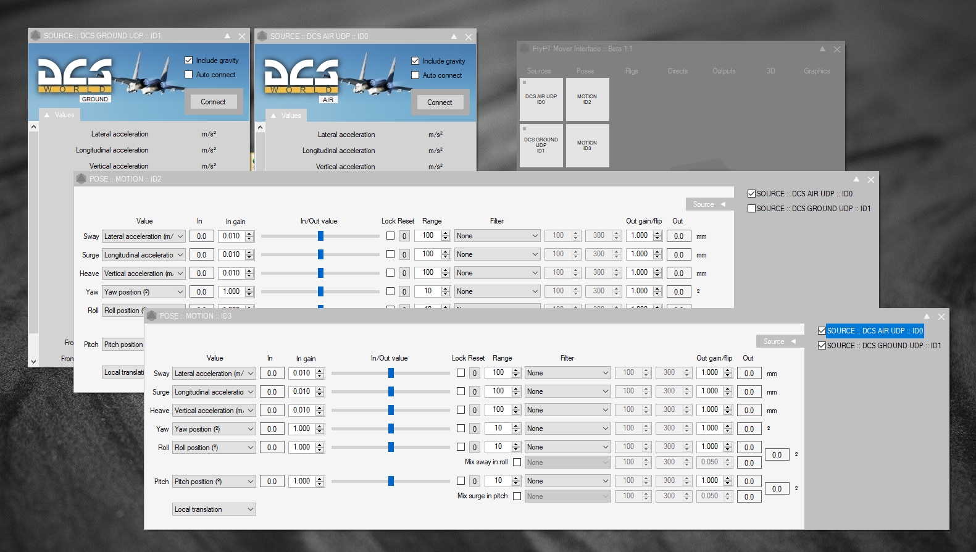Click Sway Reset 0 button in MOTION ID2
The image size is (976, 552).
coord(404,236)
